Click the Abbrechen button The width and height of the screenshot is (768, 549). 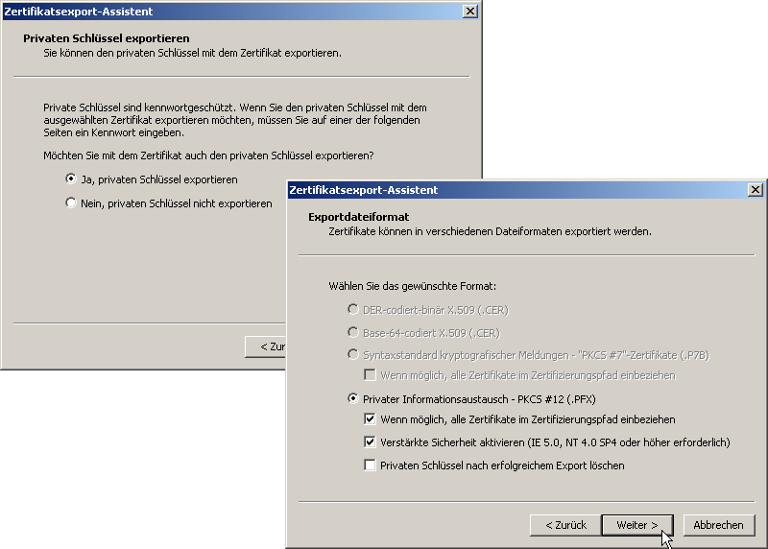[718, 525]
